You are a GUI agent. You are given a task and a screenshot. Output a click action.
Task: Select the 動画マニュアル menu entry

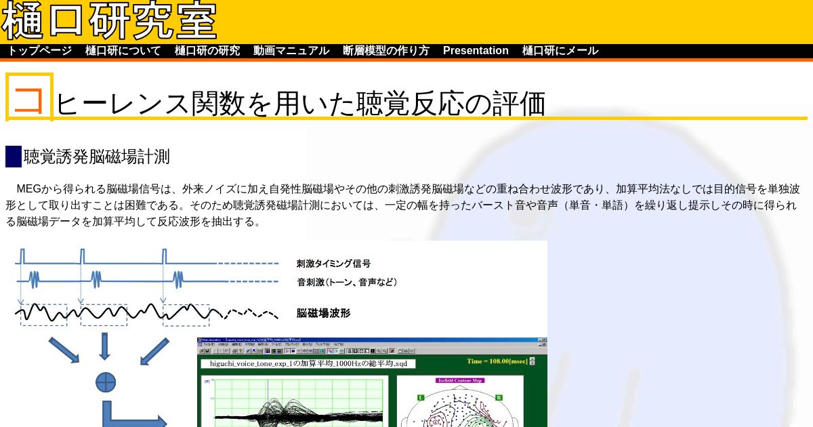tap(291, 51)
